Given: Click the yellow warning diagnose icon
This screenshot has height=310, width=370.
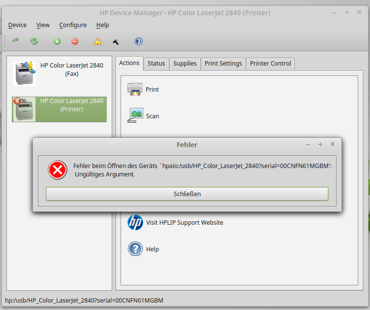Looking at the screenshot, I should pos(97,41).
